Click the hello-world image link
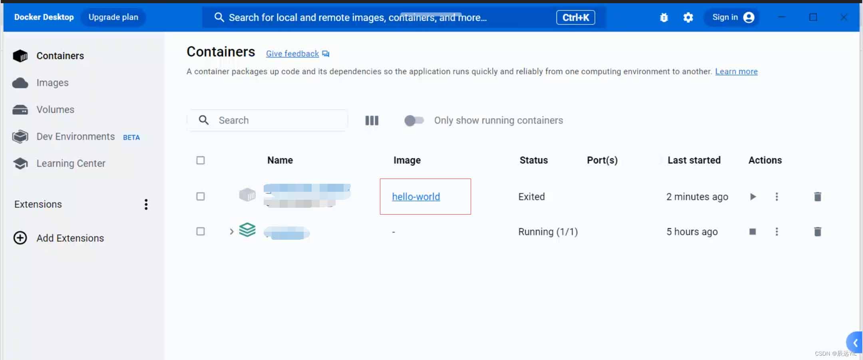863x360 pixels. (x=416, y=197)
